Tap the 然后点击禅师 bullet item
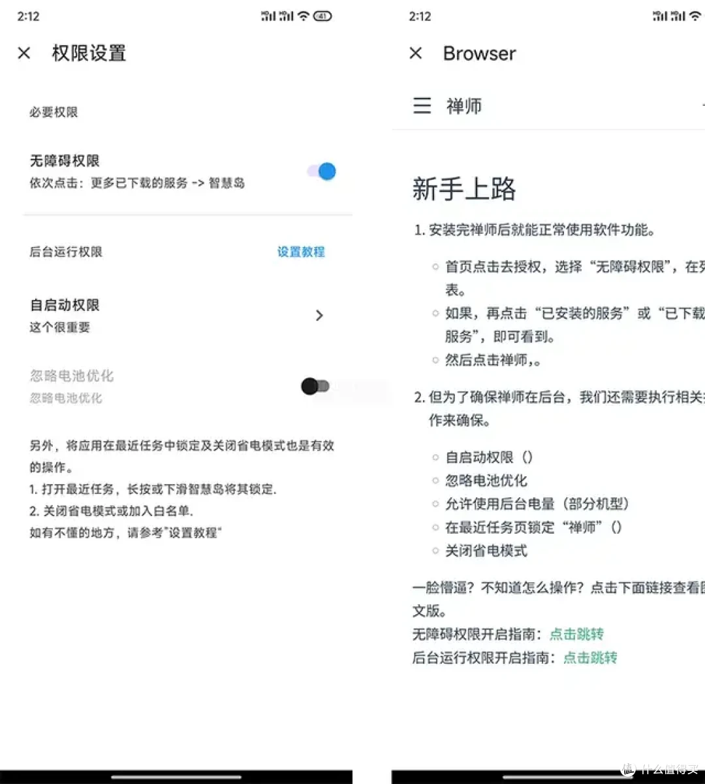The image size is (705, 784). tap(493, 360)
